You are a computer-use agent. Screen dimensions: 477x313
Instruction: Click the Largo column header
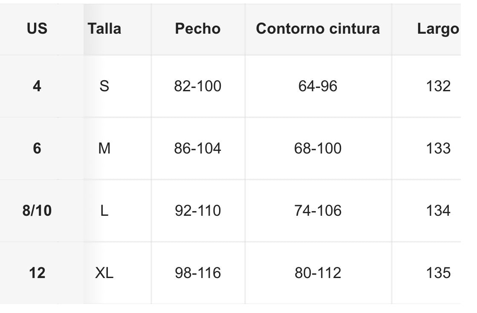(x=438, y=29)
